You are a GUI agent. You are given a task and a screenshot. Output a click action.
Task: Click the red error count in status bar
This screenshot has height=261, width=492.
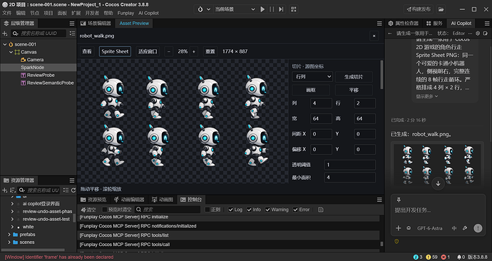pyautogui.click(x=446, y=257)
